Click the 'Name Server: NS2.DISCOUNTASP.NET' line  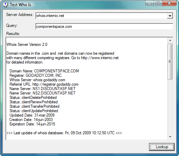pyautogui.click(x=43, y=93)
